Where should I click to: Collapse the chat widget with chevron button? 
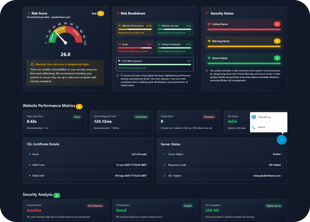tap(282, 140)
